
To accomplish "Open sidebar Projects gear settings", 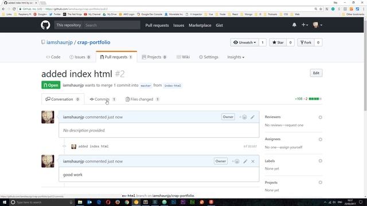I will [320, 183].
